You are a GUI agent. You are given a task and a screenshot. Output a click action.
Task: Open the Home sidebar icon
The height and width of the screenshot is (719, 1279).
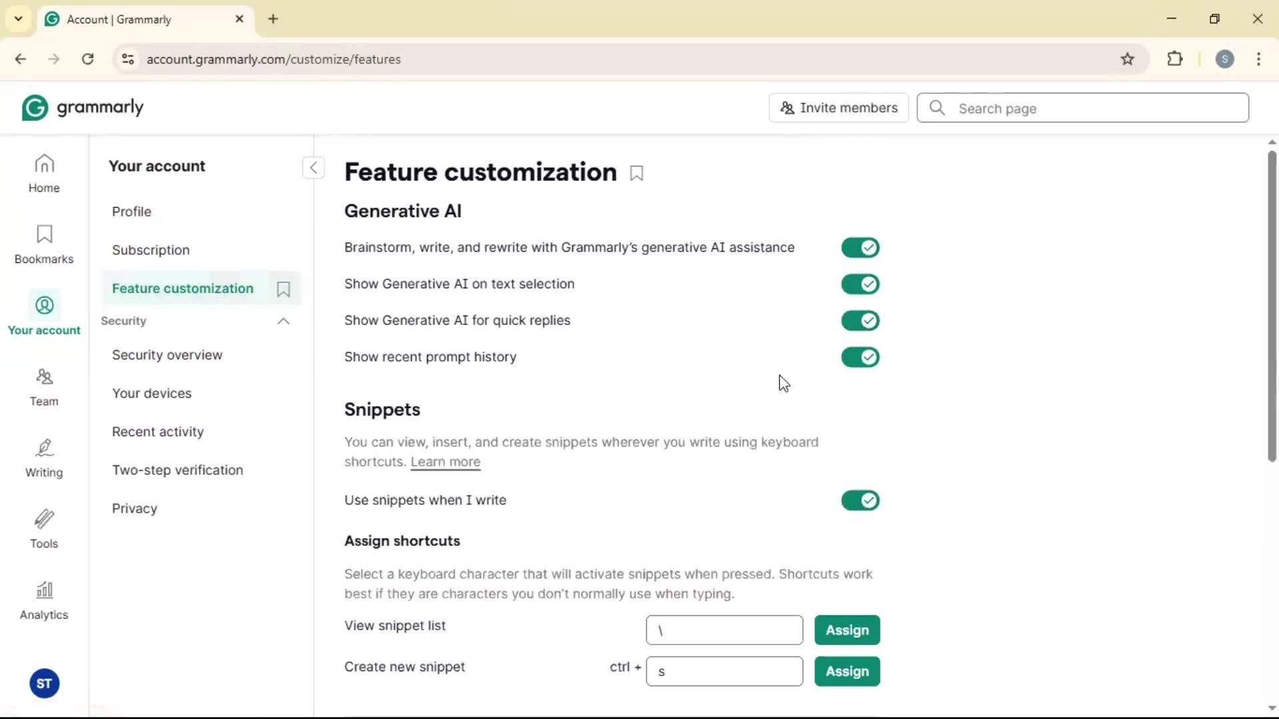click(44, 173)
